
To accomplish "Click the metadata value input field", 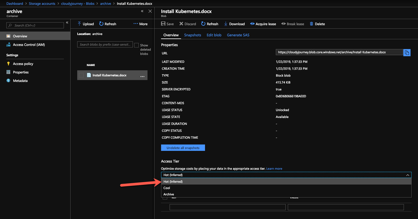I will coord(346,207).
